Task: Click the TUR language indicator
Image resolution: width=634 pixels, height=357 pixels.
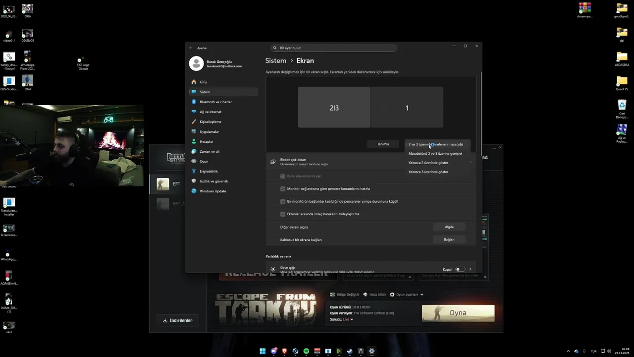Action: pyautogui.click(x=594, y=351)
